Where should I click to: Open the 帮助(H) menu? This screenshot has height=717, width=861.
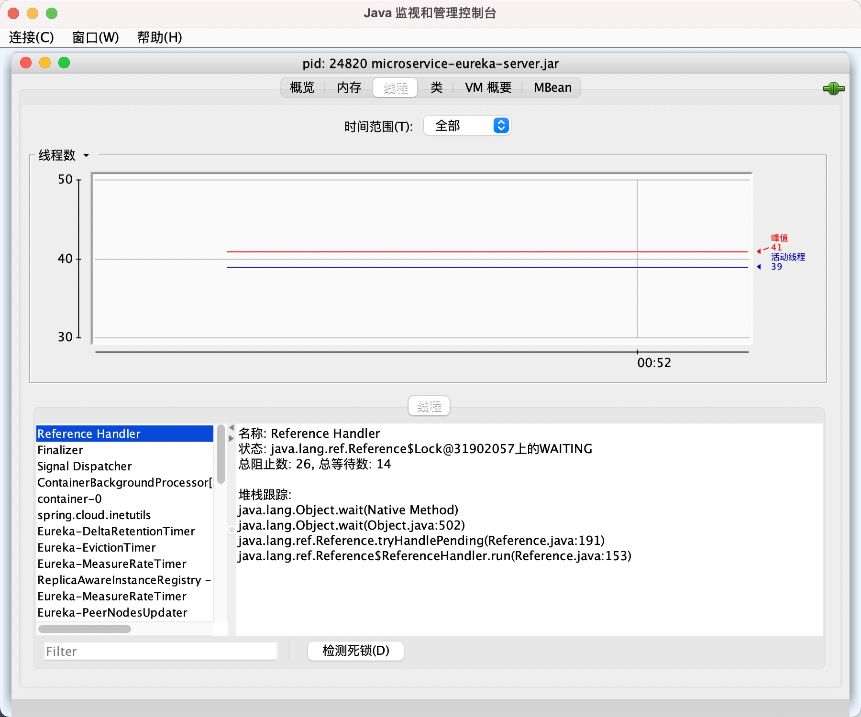pos(160,37)
